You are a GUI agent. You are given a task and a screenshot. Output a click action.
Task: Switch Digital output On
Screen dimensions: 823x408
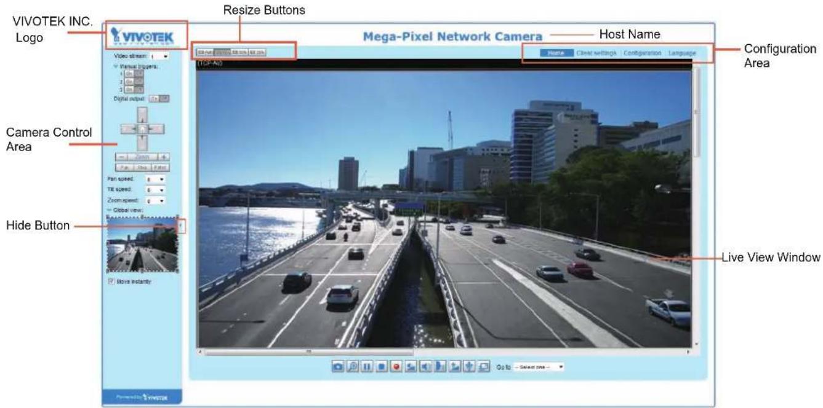(x=155, y=98)
